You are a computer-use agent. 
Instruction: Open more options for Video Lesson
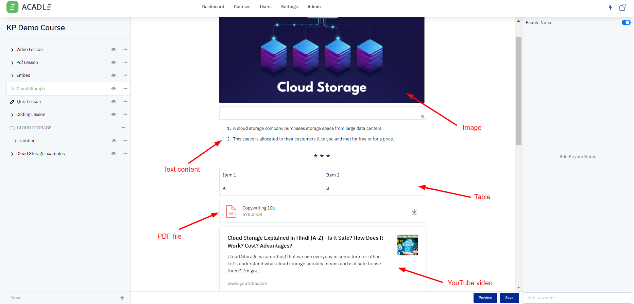tap(125, 50)
